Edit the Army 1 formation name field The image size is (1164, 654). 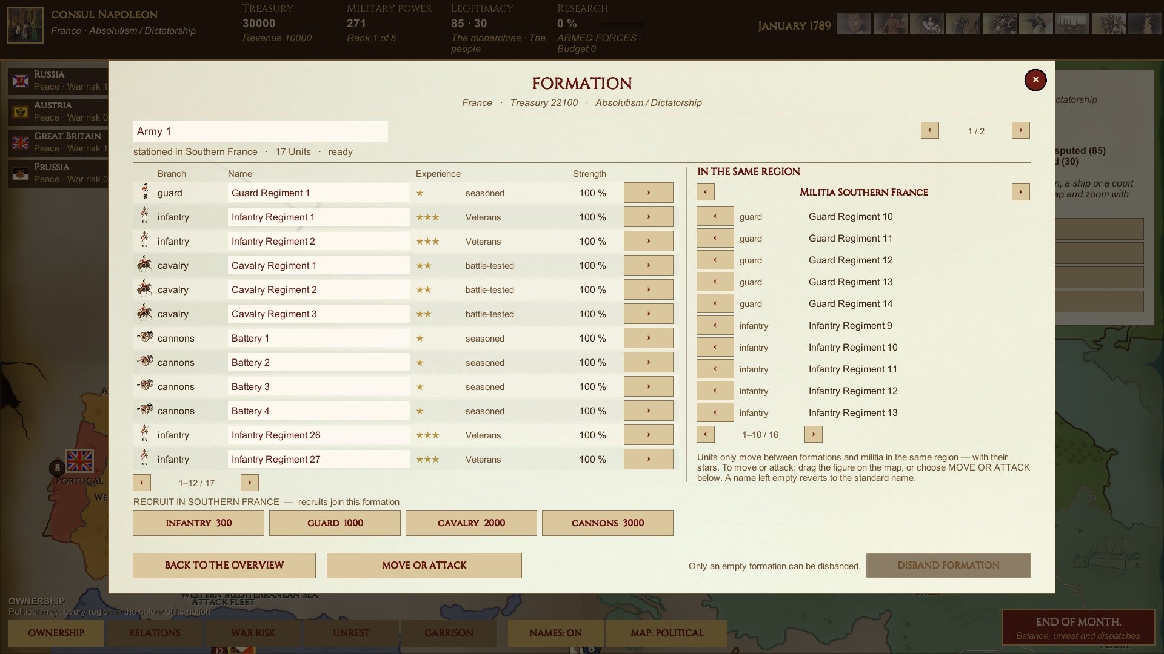tap(261, 131)
